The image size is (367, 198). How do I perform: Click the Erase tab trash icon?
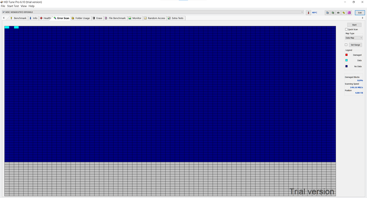tap(94, 18)
